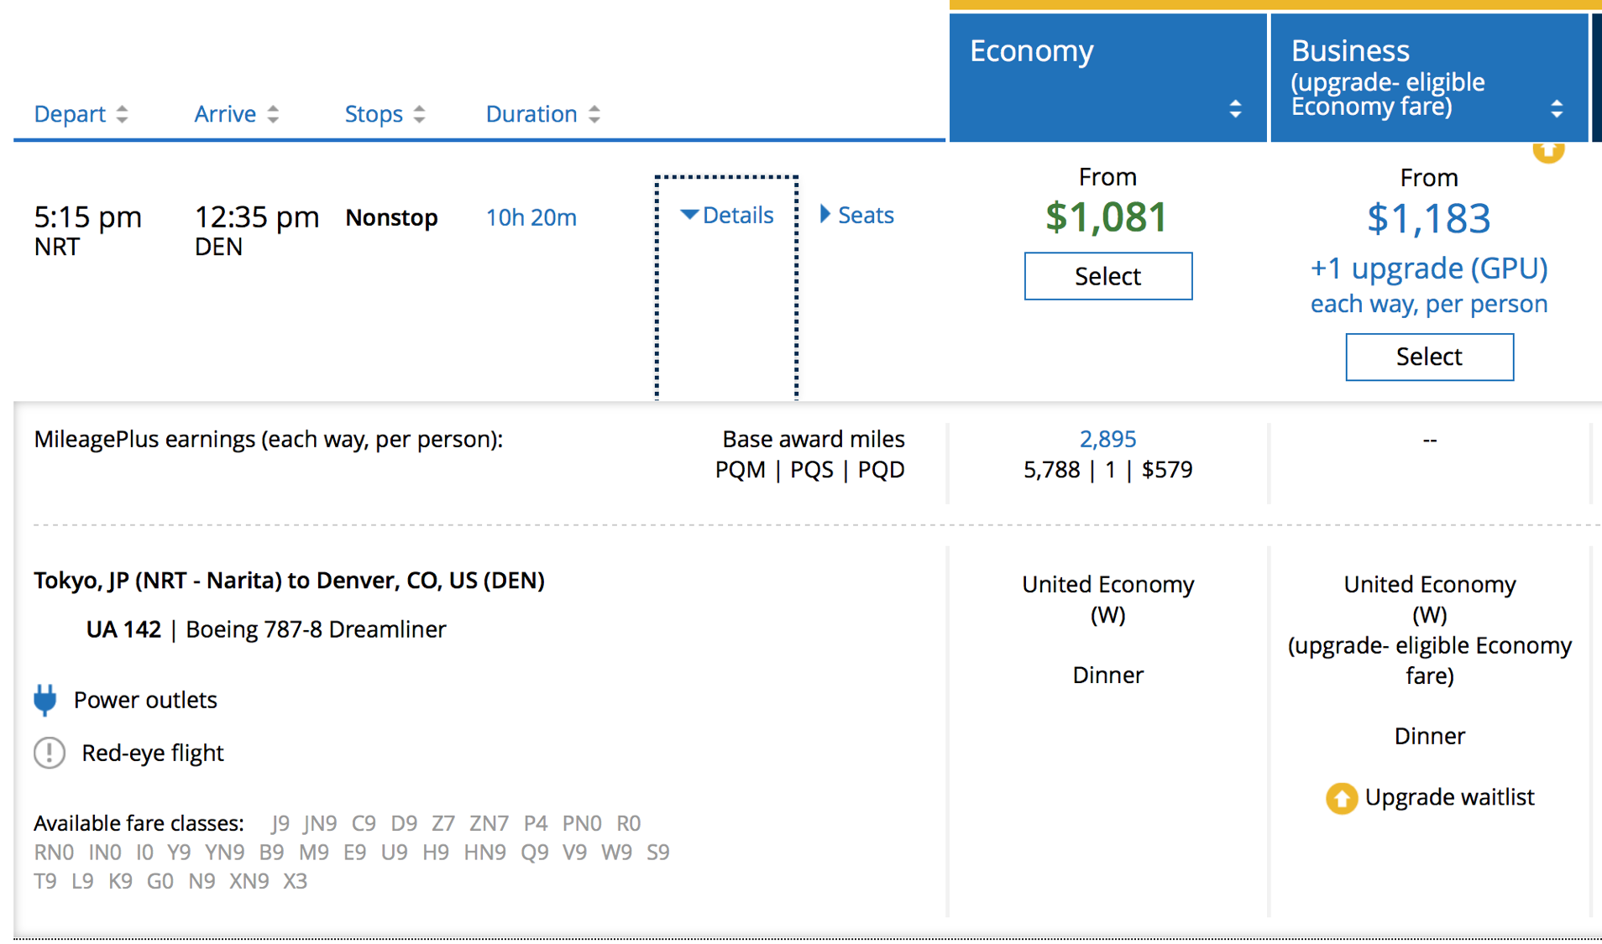Click the Economy column header
Screen dimensions: 1602x944
point(1107,77)
